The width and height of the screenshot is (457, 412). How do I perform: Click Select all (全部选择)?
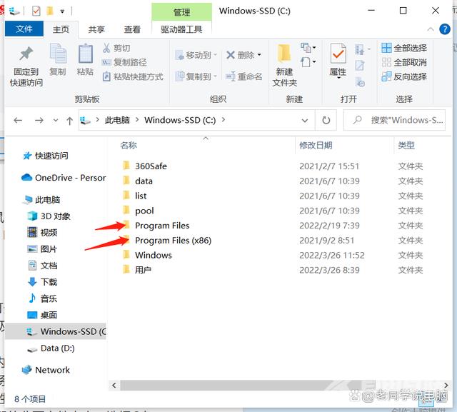(404, 48)
